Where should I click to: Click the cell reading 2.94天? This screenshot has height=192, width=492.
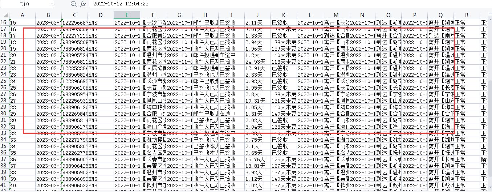(257, 42)
